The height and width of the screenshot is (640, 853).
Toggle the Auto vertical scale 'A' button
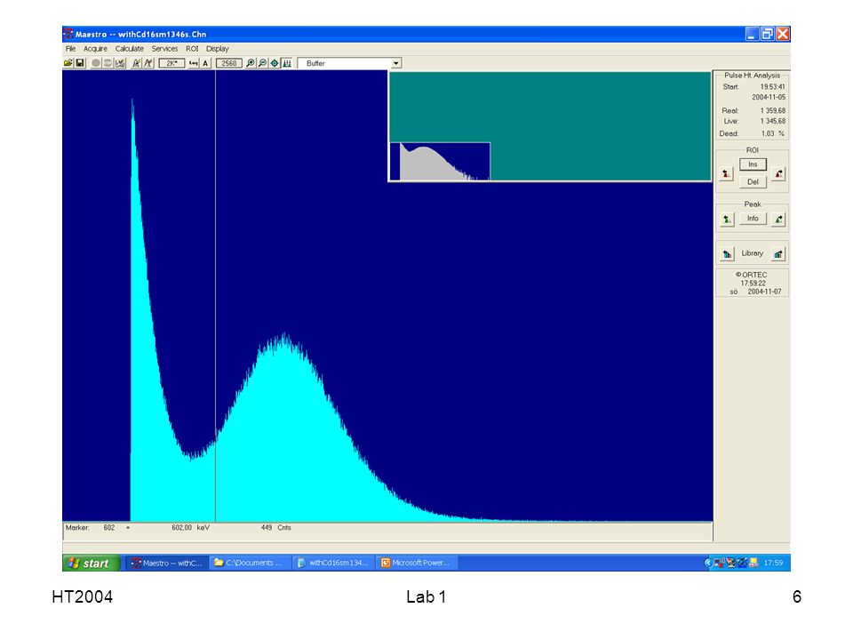(x=205, y=63)
